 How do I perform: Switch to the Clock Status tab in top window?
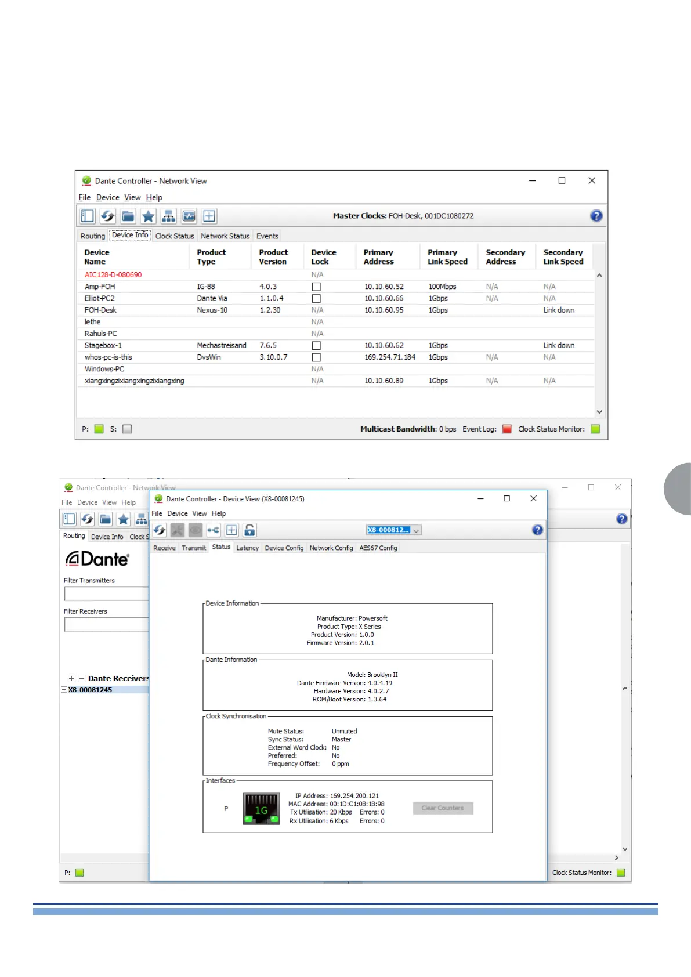[175, 236]
